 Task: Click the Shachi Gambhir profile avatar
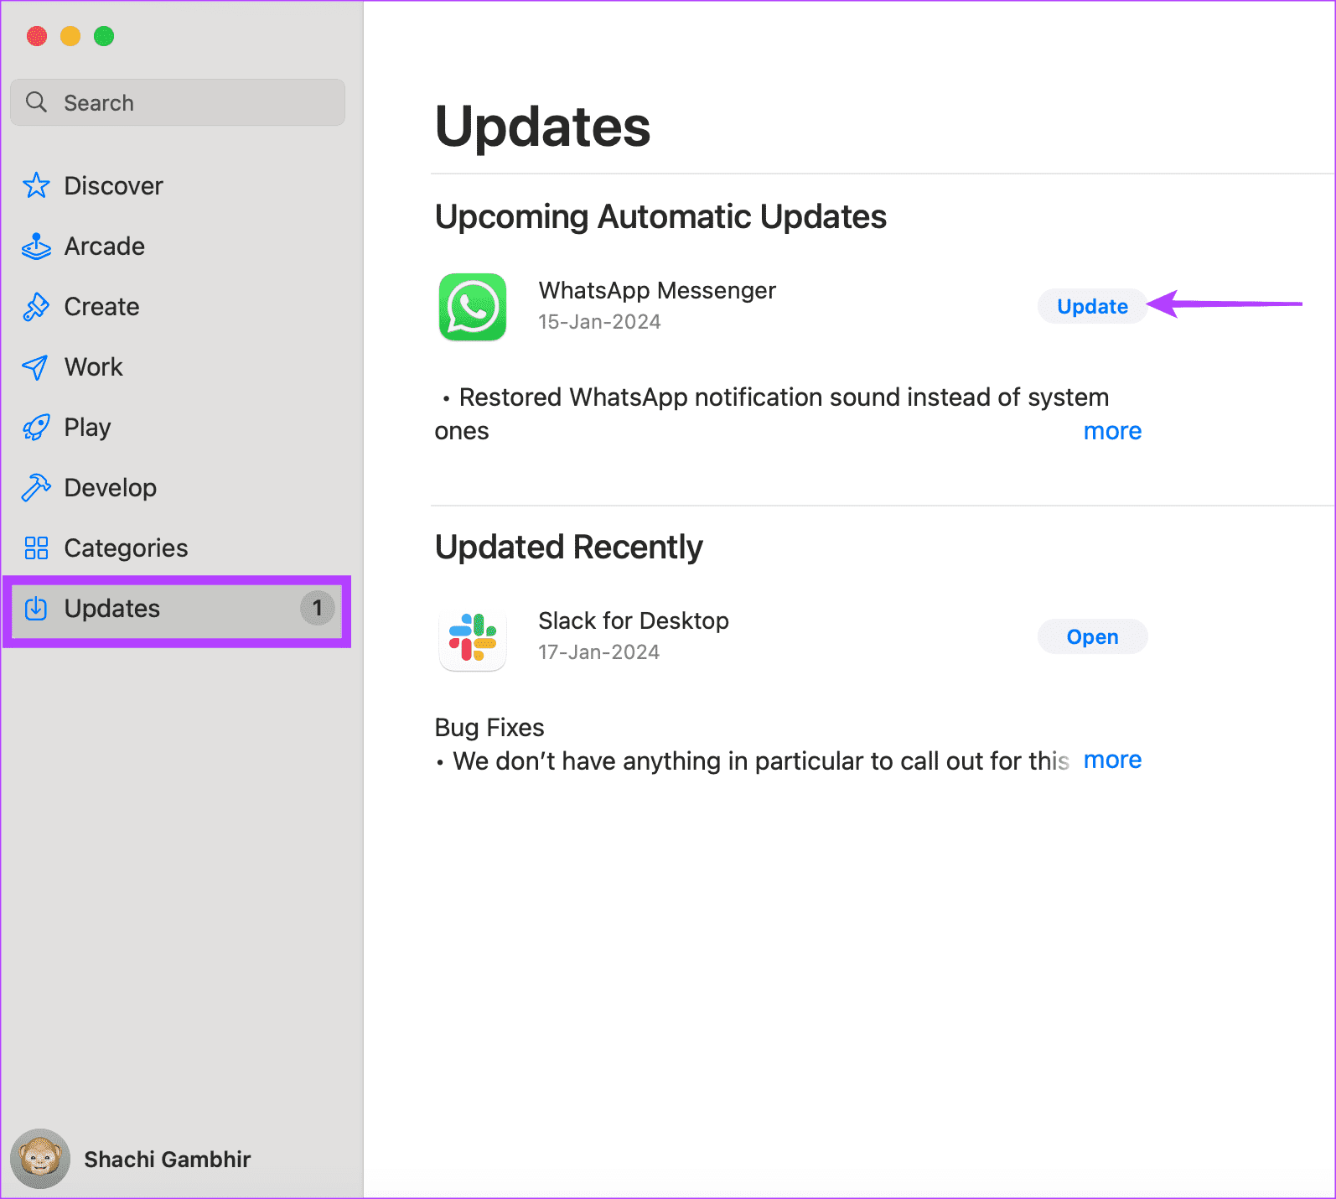[39, 1159]
